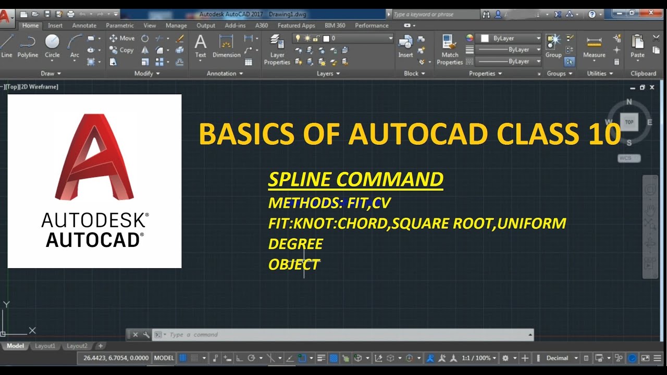Toggle transparency display in status bar
This screenshot has height=375, width=667.
click(333, 358)
